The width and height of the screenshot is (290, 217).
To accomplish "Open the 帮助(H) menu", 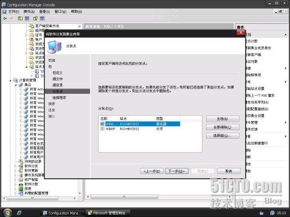I will coord(77,12).
